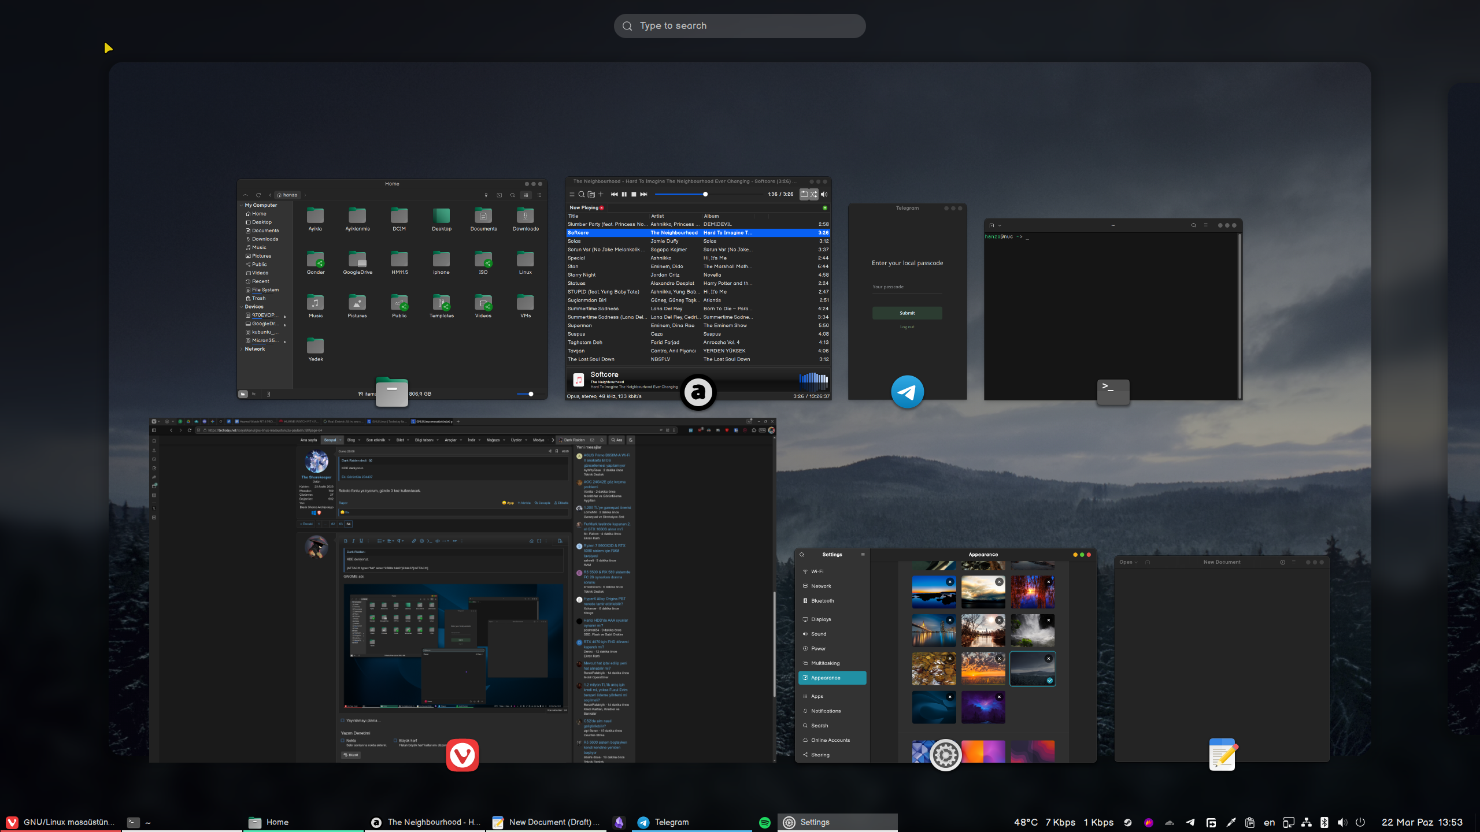Eject the Micron35 device

click(285, 341)
